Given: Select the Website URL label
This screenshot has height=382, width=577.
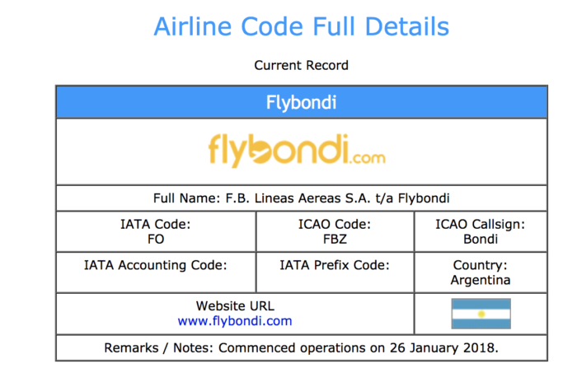Looking at the screenshot, I should [x=235, y=305].
